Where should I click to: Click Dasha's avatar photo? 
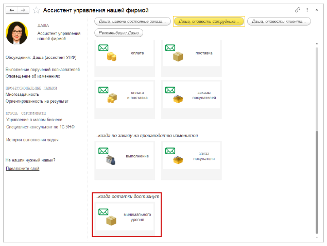(x=19, y=33)
